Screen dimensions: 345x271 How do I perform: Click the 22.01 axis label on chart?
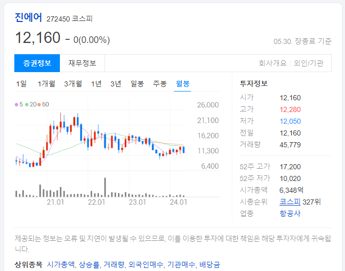click(x=96, y=202)
